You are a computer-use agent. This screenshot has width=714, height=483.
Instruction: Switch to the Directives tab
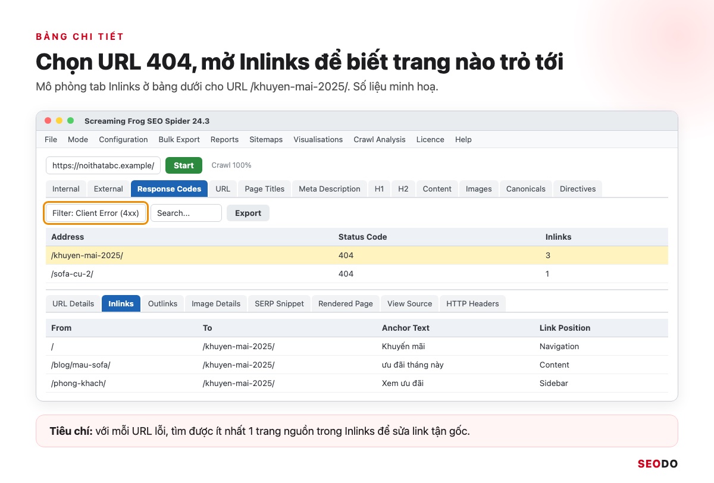click(578, 189)
